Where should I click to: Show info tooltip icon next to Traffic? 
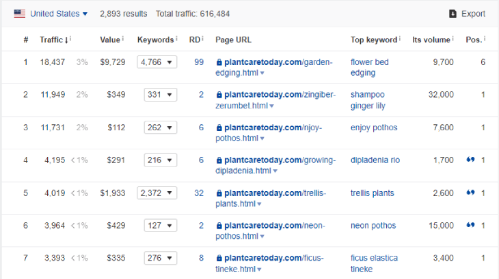[x=70, y=39]
